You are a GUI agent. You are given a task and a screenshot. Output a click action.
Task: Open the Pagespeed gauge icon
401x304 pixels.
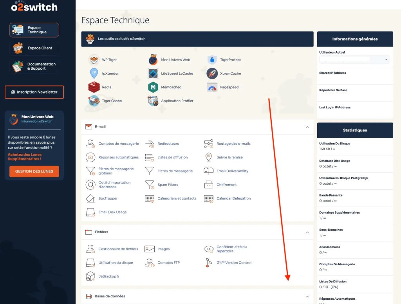pyautogui.click(x=212, y=87)
